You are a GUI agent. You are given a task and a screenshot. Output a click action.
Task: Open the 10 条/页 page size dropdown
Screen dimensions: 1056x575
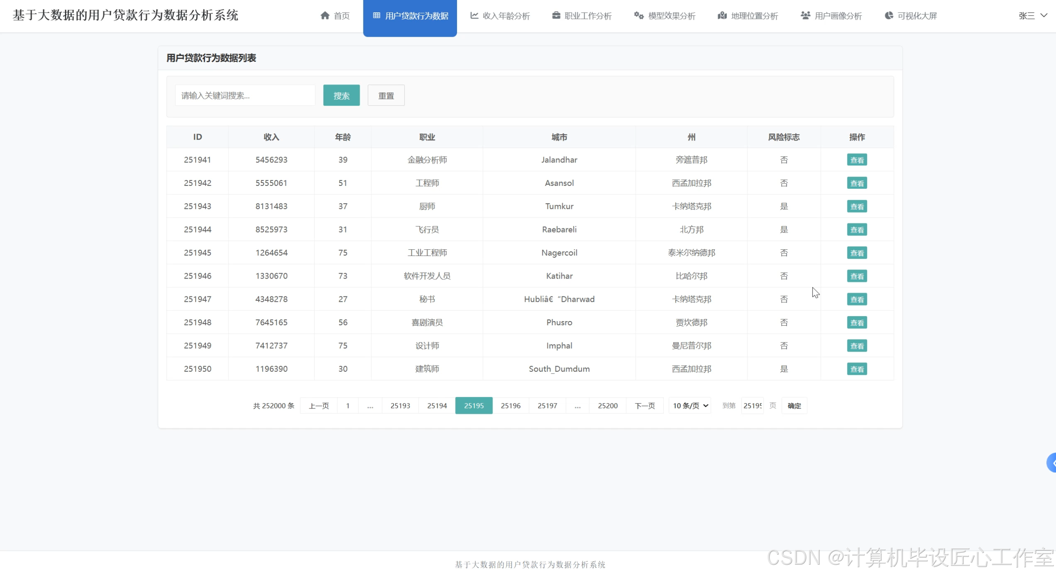[x=690, y=406]
